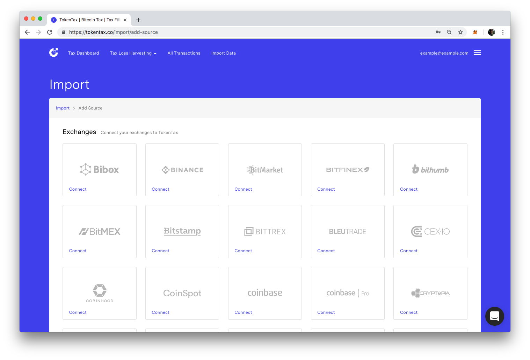Click the Bleutrade logo
This screenshot has height=360, width=530.
pos(348,232)
